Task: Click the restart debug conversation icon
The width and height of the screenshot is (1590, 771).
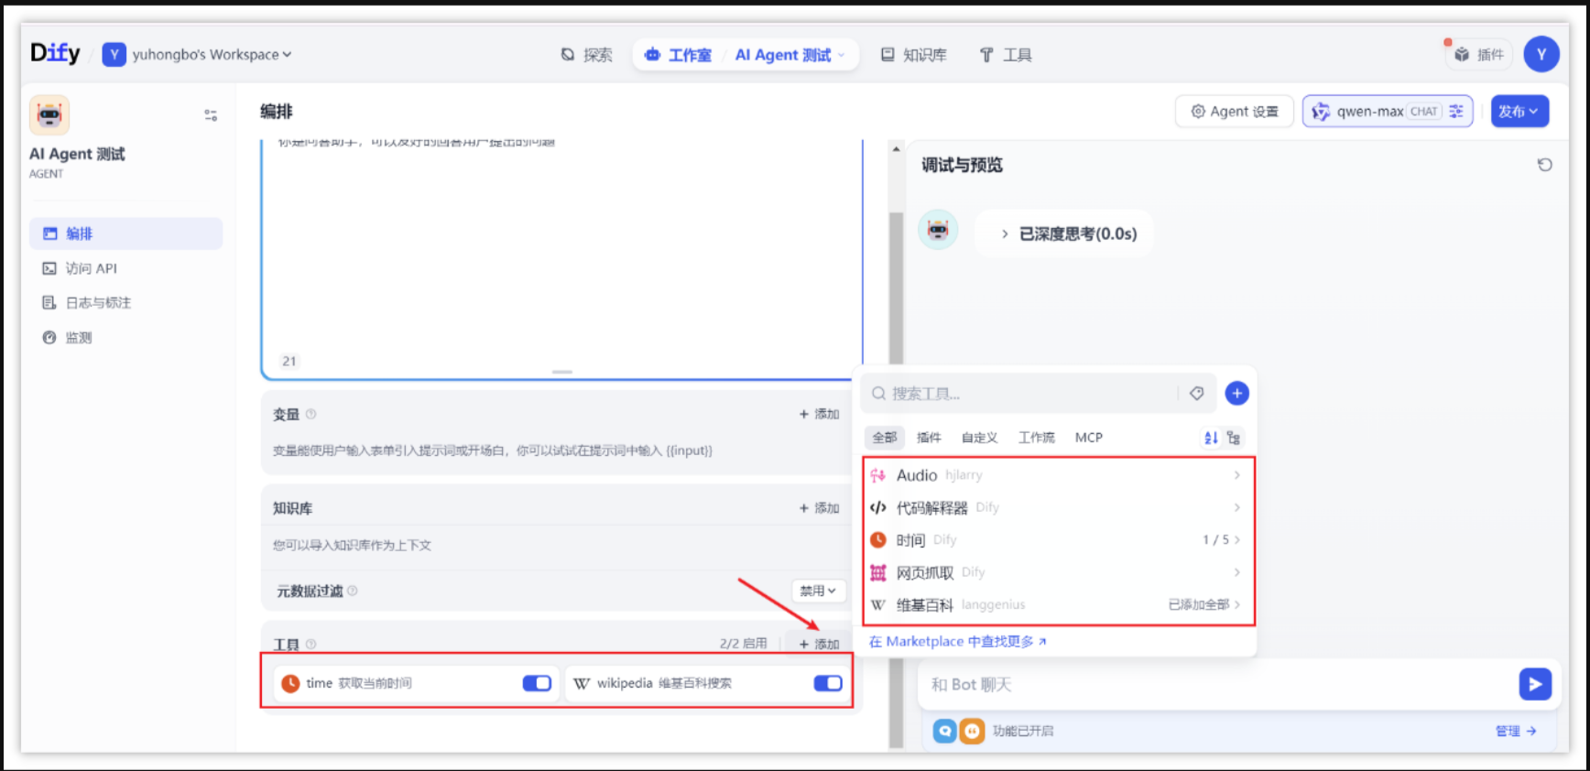Action: coord(1544,165)
